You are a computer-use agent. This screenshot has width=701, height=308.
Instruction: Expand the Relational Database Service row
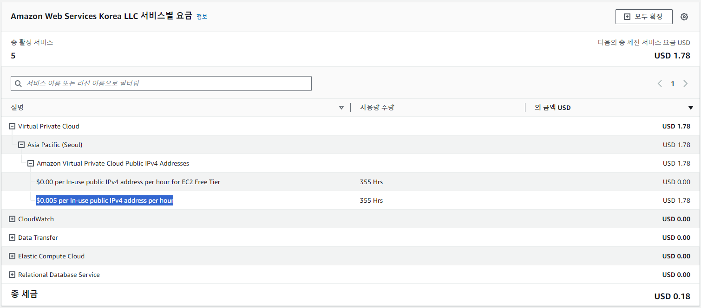click(12, 275)
